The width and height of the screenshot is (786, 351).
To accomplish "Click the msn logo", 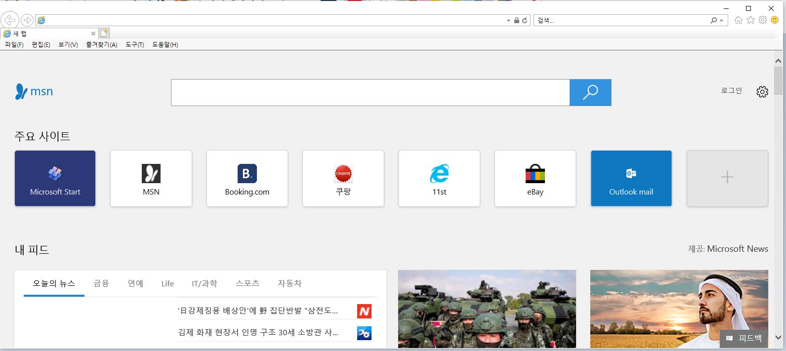I will (x=34, y=91).
